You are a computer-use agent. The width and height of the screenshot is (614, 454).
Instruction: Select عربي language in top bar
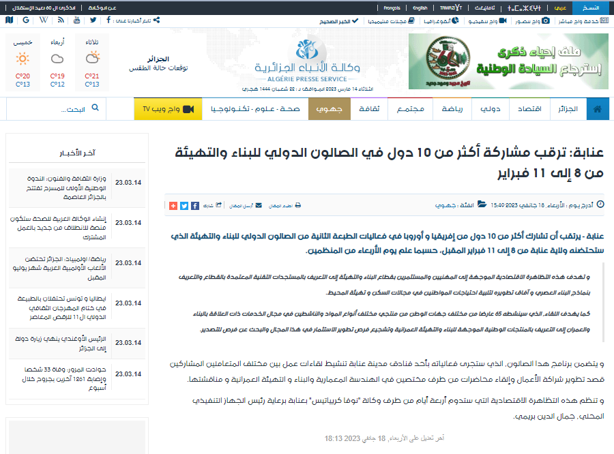[x=560, y=7]
